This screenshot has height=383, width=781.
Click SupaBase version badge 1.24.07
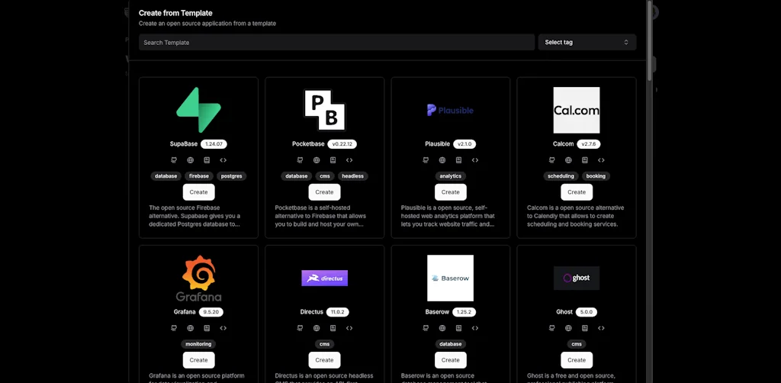tap(214, 144)
